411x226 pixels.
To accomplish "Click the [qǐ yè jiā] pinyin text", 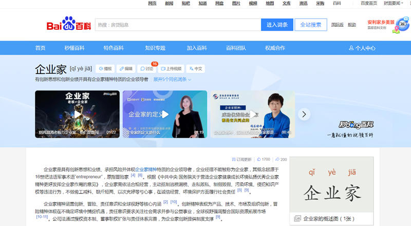I will [81, 69].
